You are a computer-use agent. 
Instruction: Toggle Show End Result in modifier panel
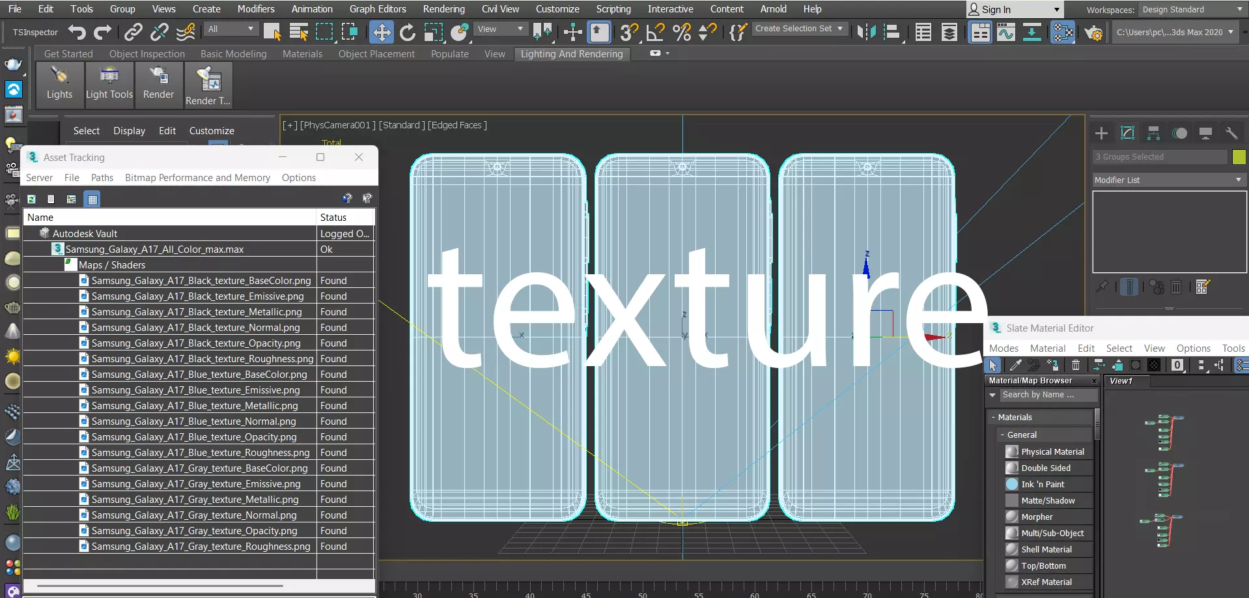pos(1129,287)
